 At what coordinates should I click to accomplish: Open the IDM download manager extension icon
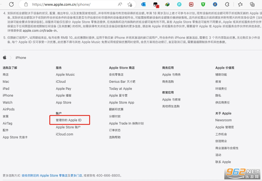coord(167,4)
